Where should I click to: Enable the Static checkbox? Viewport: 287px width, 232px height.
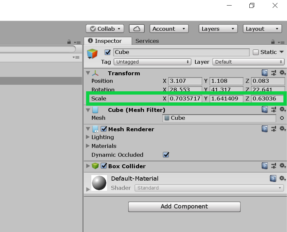click(x=256, y=52)
